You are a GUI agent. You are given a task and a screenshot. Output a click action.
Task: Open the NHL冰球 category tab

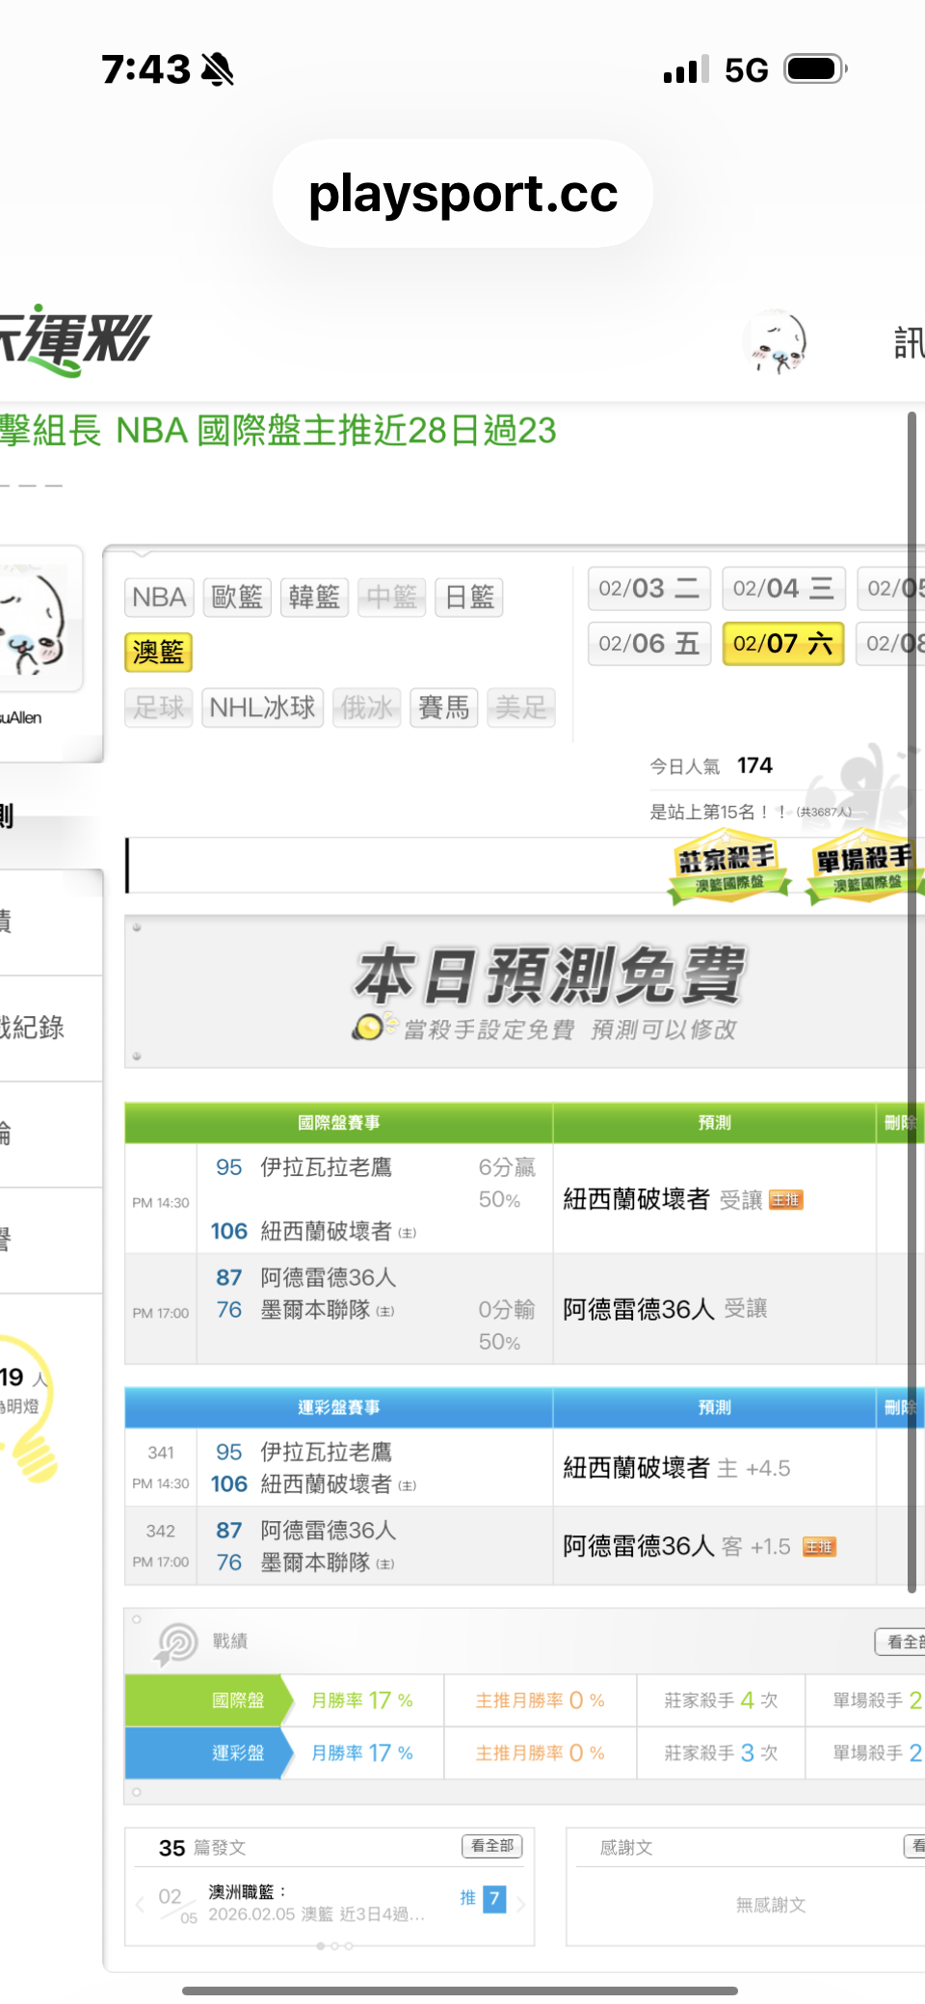tap(262, 708)
